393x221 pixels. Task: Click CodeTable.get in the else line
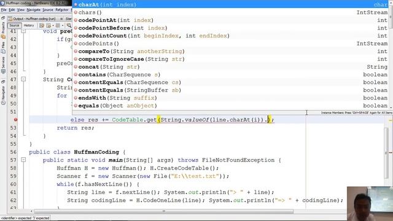click(x=134, y=120)
